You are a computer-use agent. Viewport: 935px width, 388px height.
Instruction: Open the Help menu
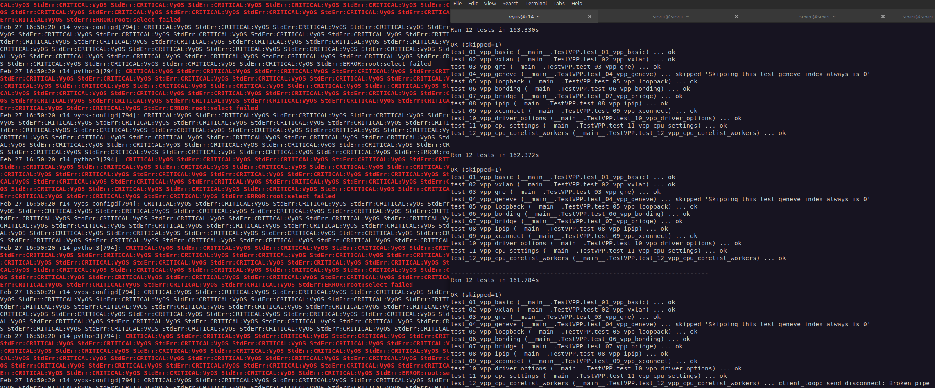(x=577, y=4)
